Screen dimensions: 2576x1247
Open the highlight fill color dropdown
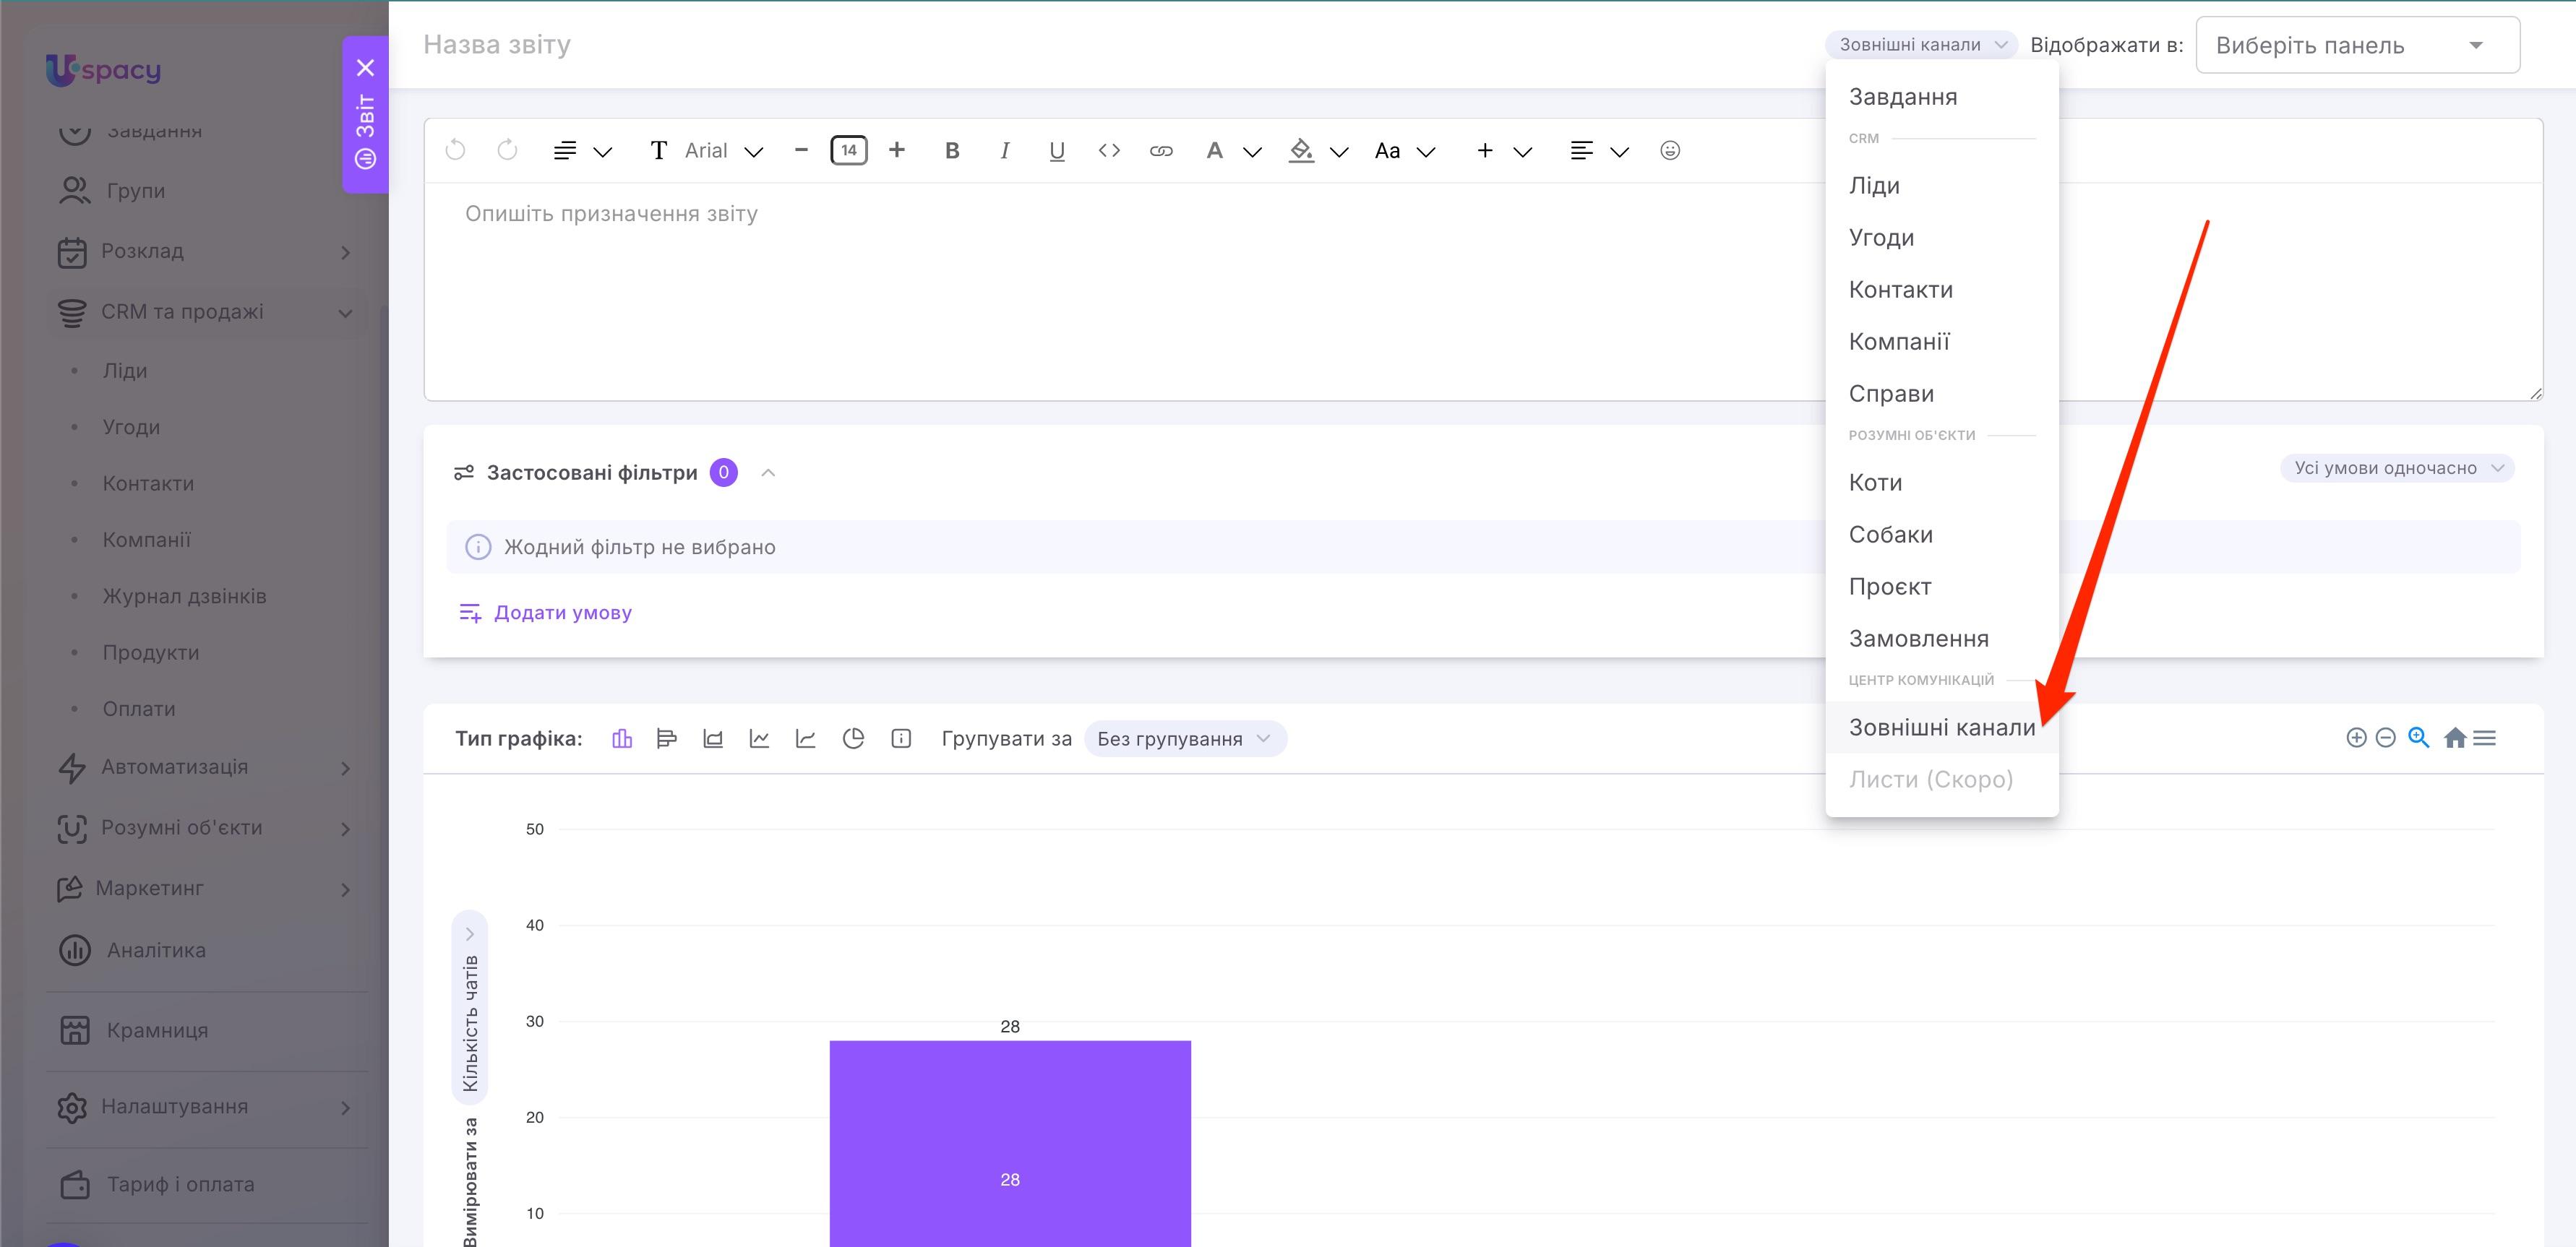pos(1319,151)
